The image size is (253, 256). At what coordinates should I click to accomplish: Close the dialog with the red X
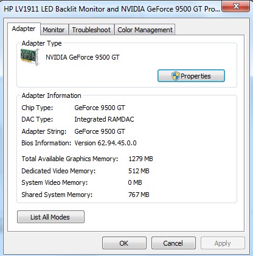click(x=235, y=7)
